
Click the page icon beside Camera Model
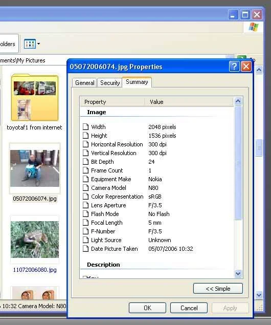(85, 188)
